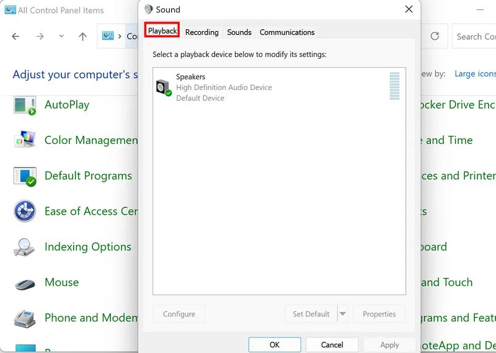Screen dimensions: 496x353
Task: Close the Sound dialog
Action: pos(409,9)
